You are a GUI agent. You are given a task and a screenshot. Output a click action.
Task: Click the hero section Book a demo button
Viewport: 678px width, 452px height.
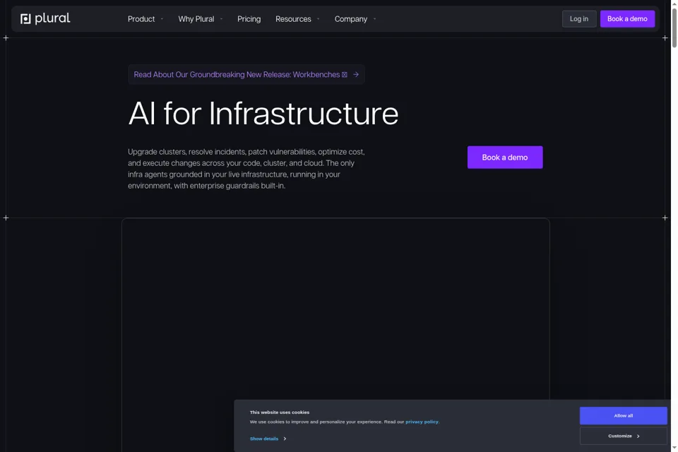coord(505,157)
